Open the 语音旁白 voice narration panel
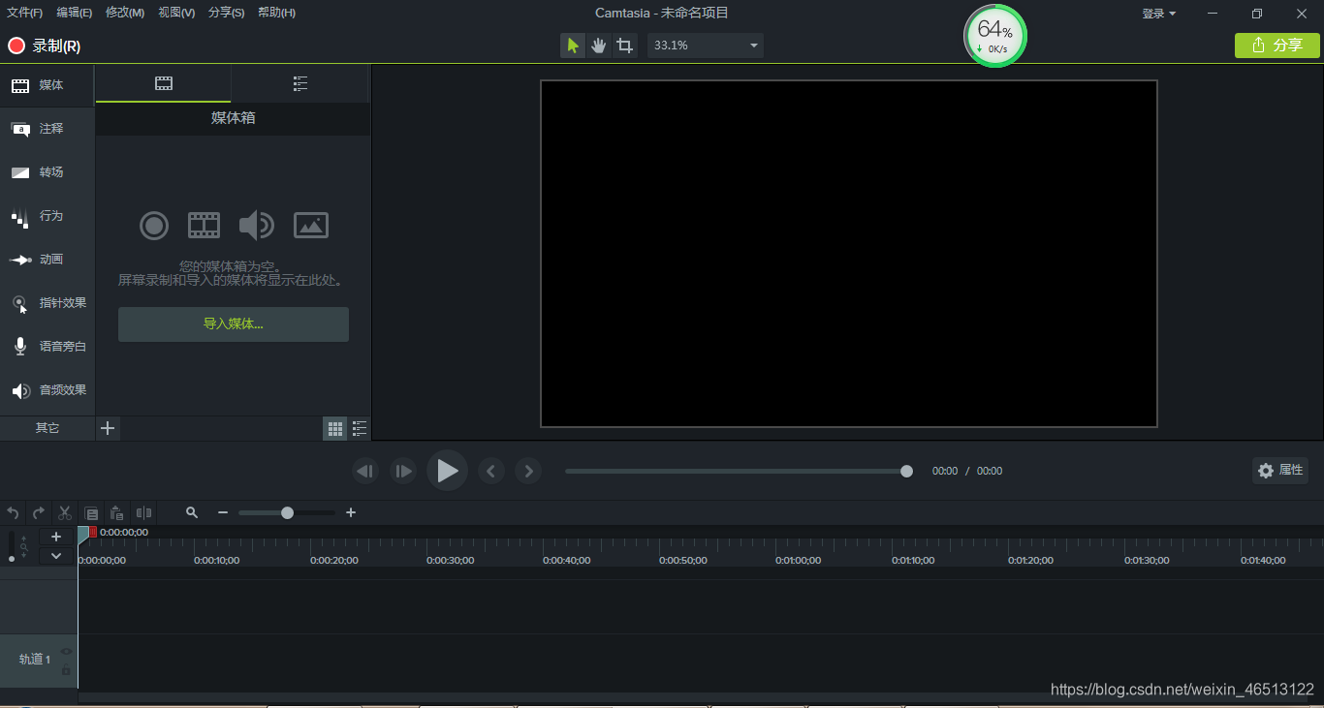This screenshot has height=708, width=1324. click(47, 347)
